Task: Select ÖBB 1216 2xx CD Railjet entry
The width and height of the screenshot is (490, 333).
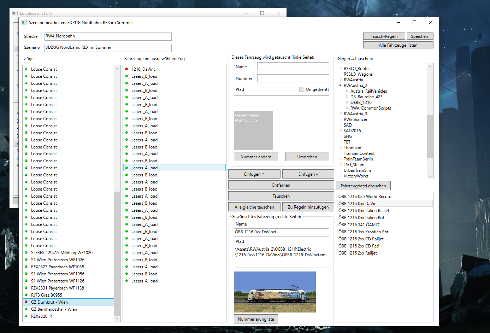Action: click(361, 239)
